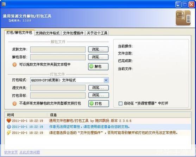Enable 自动在"资源管理器"中打开 checkbox

pyautogui.click(x=120, y=103)
